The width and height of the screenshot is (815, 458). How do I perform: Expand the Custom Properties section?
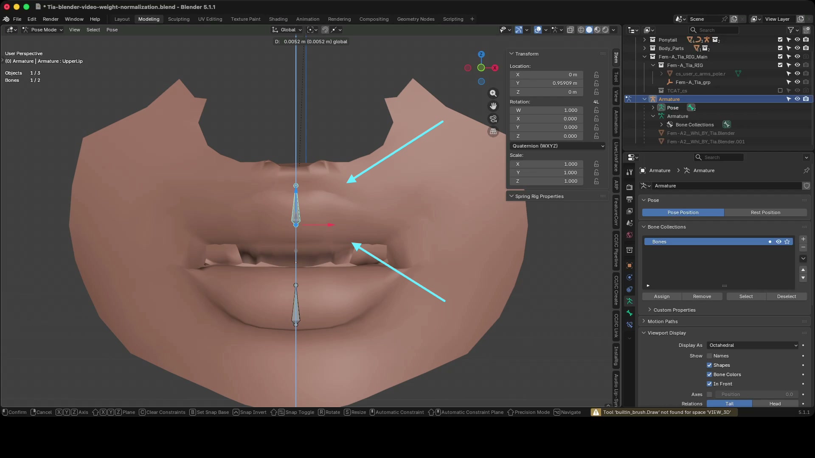tap(649, 310)
